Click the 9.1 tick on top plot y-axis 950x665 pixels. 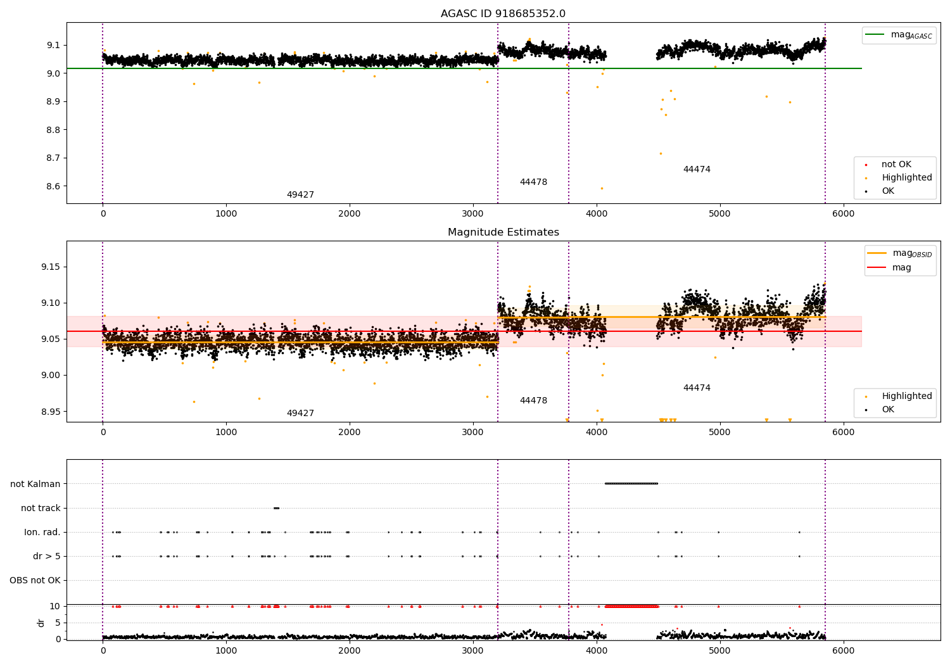53,45
